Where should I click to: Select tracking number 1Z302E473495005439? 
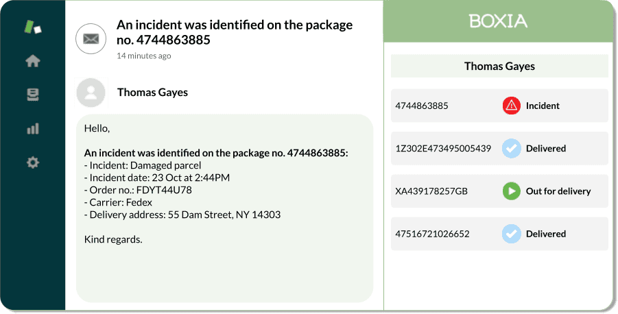point(443,149)
